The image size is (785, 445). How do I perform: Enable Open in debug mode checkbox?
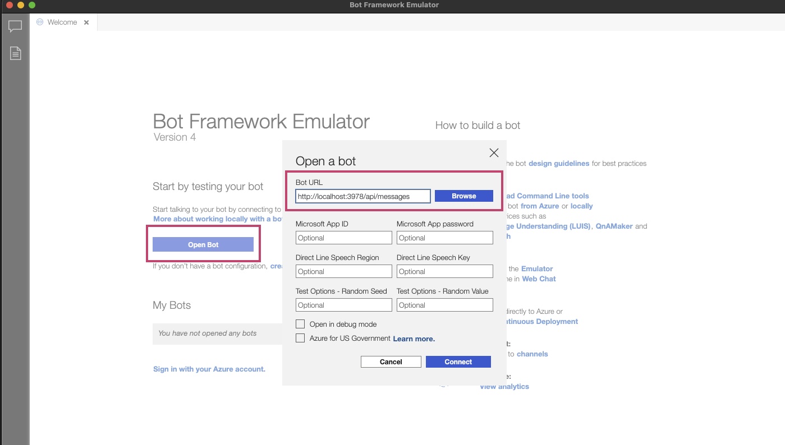point(300,324)
